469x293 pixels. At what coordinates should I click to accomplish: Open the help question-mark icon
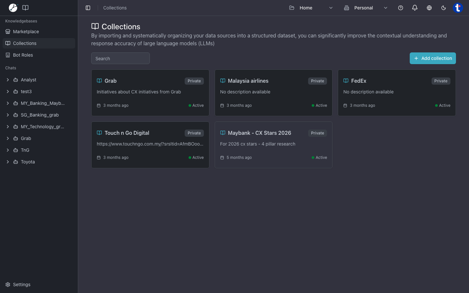[x=401, y=8]
